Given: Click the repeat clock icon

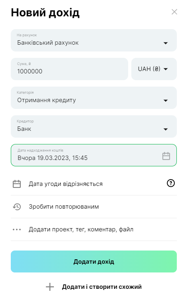Looking at the screenshot, I should coord(17,207).
